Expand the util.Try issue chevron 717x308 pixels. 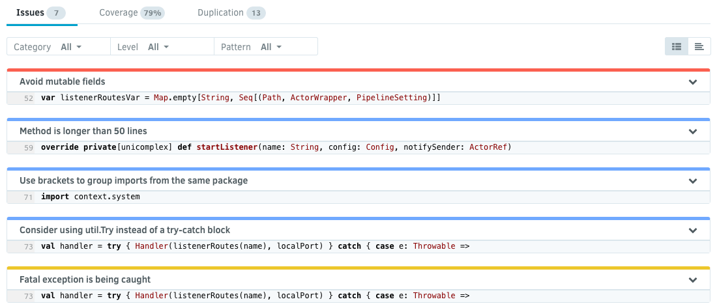click(693, 231)
